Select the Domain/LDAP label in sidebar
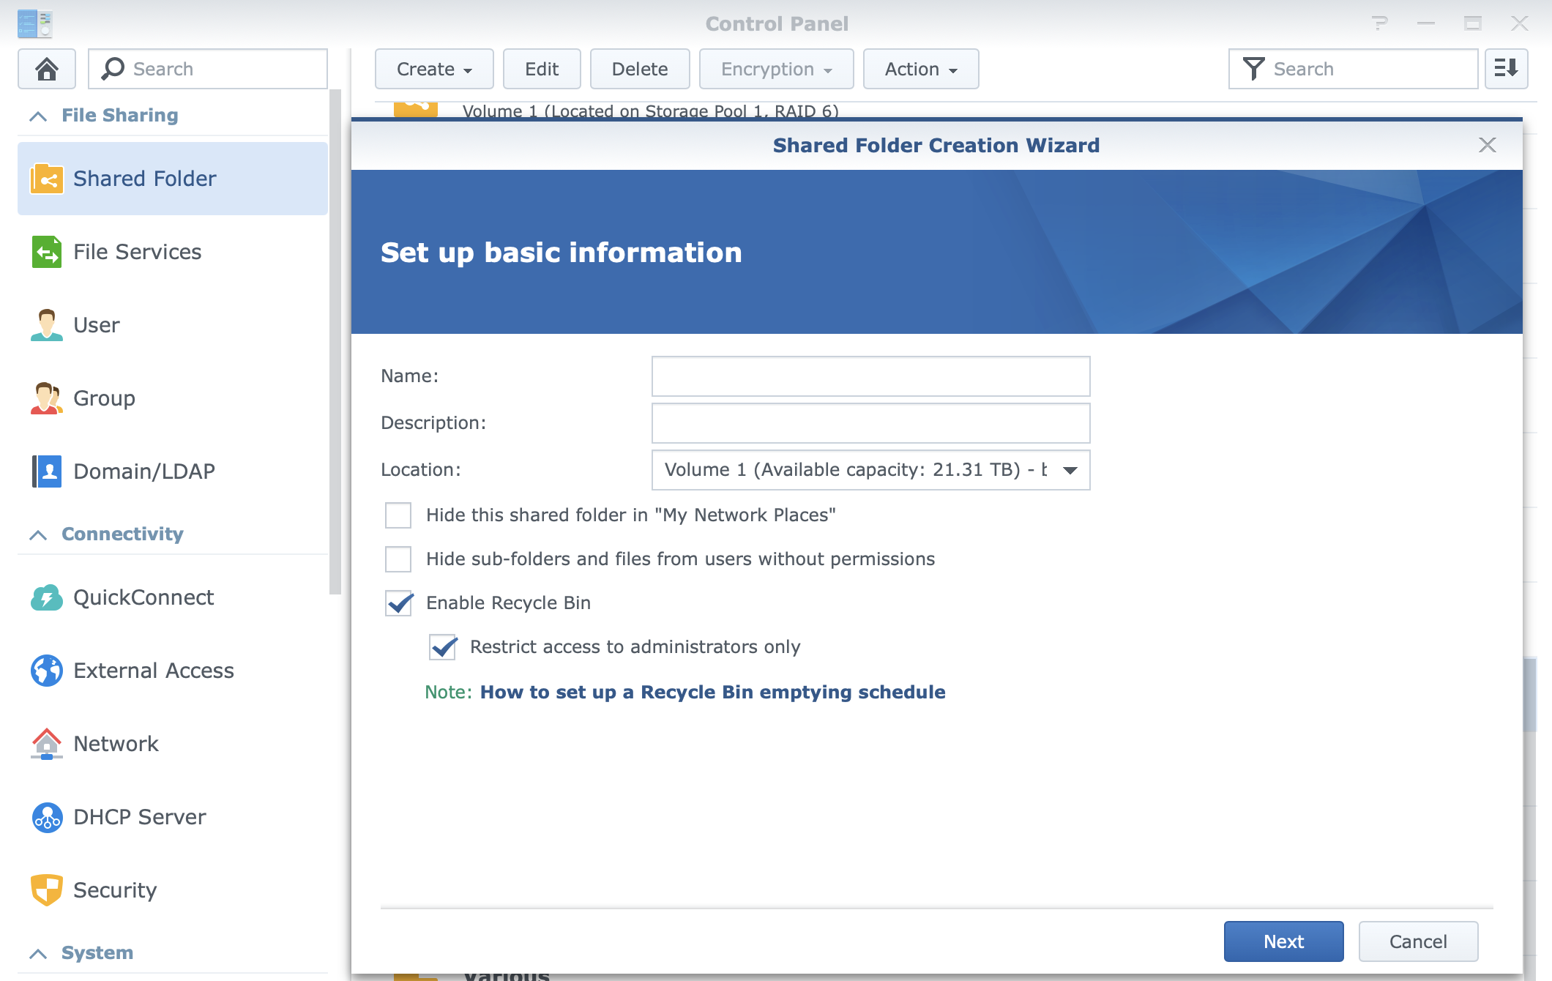The height and width of the screenshot is (981, 1552). (x=144, y=471)
